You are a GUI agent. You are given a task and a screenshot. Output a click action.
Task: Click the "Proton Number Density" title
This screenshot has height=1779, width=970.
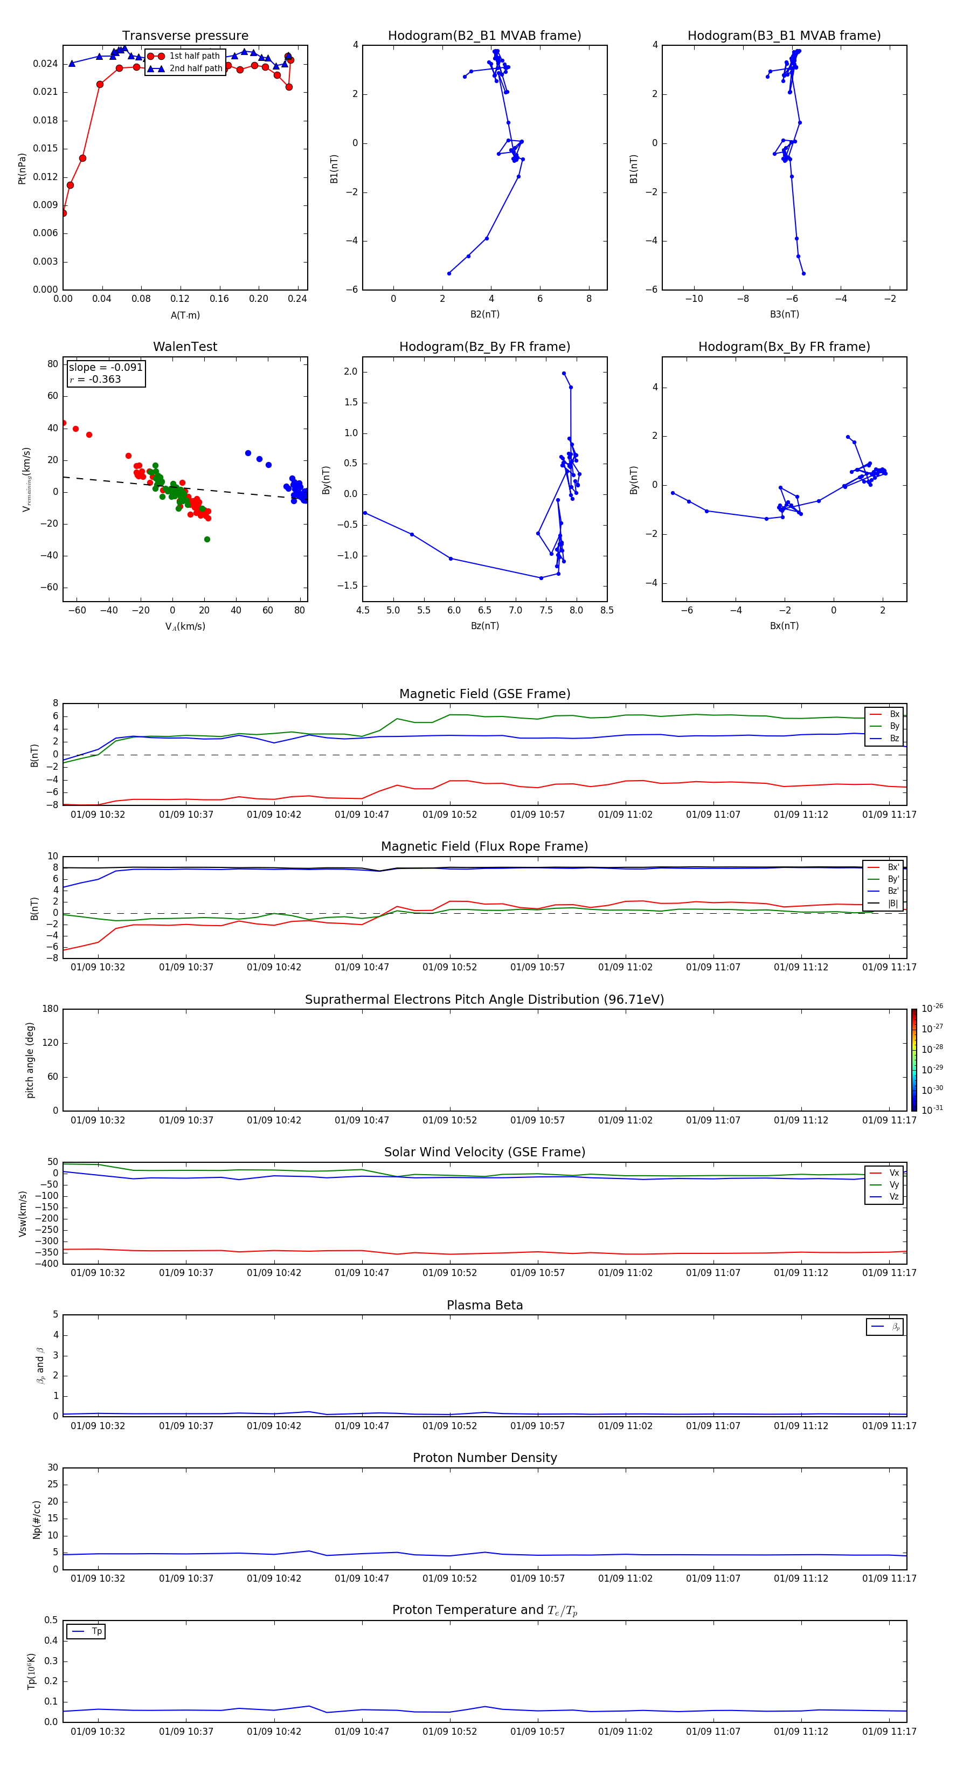click(484, 1458)
